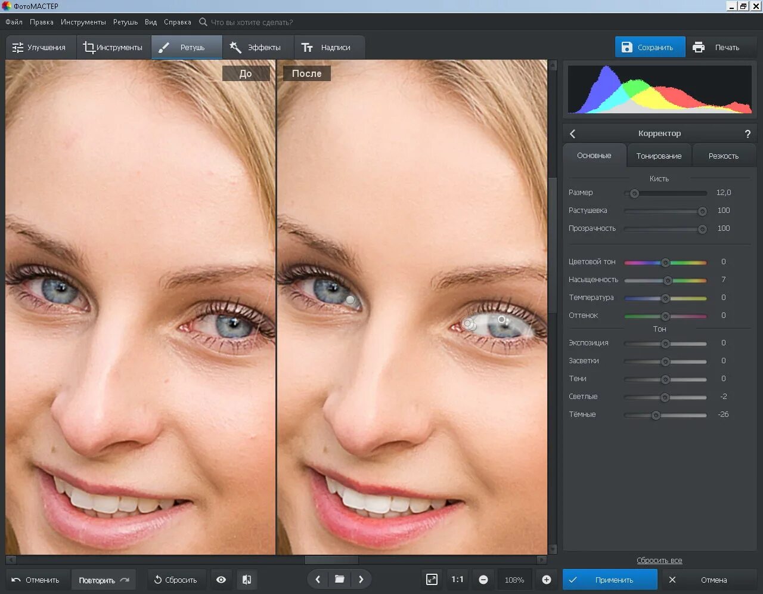Image resolution: width=763 pixels, height=594 pixels.
Task: Adjust the Температура slider
Action: tap(665, 298)
